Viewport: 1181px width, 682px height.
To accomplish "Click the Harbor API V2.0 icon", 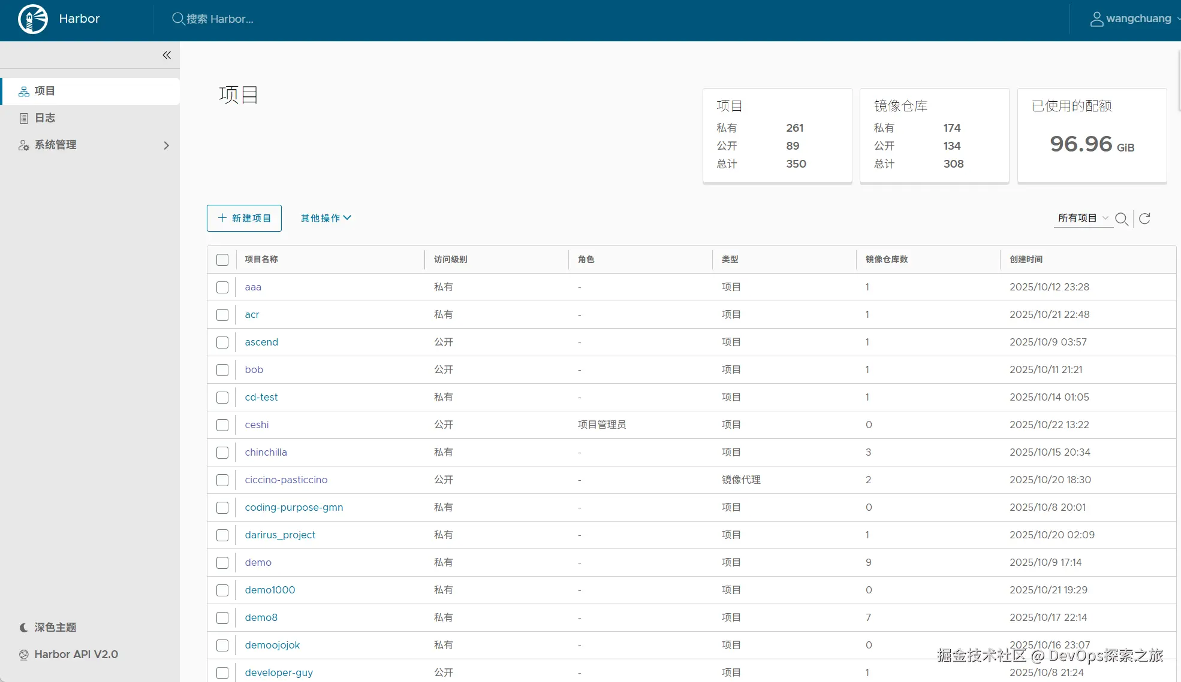I will (23, 654).
